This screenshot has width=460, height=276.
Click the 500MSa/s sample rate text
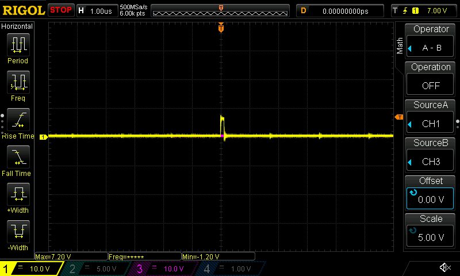(x=133, y=7)
